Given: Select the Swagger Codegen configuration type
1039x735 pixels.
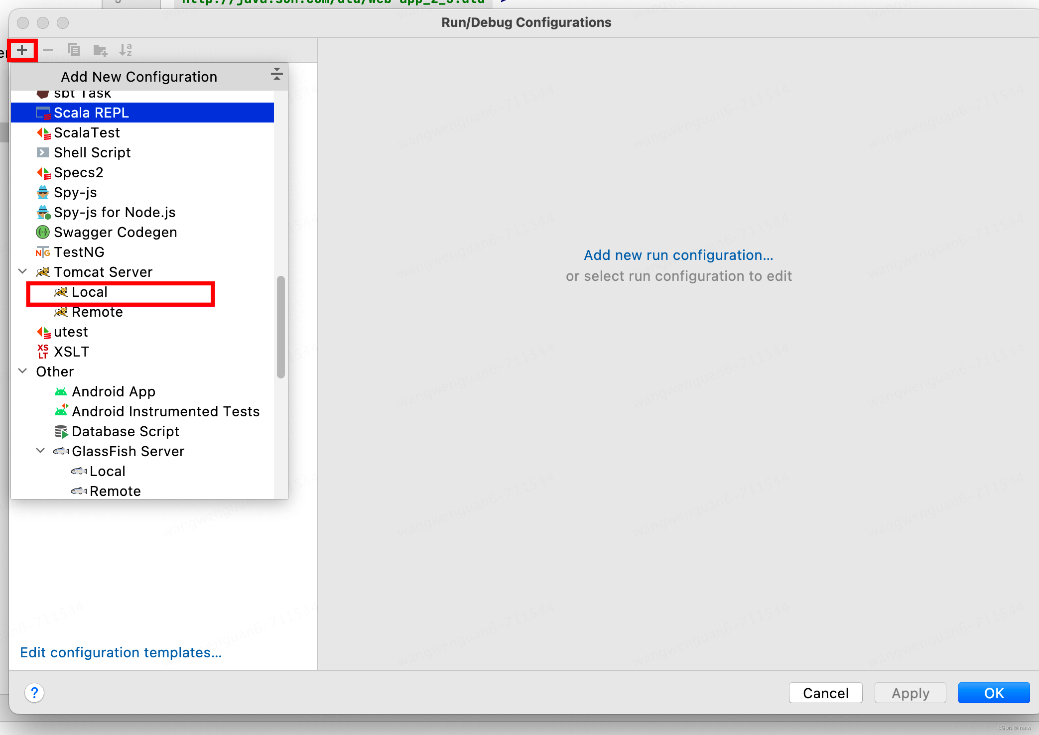Looking at the screenshot, I should coord(115,232).
